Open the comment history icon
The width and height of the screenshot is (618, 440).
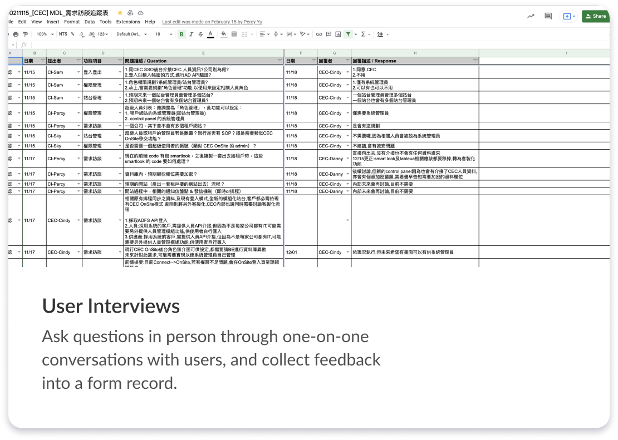548,16
